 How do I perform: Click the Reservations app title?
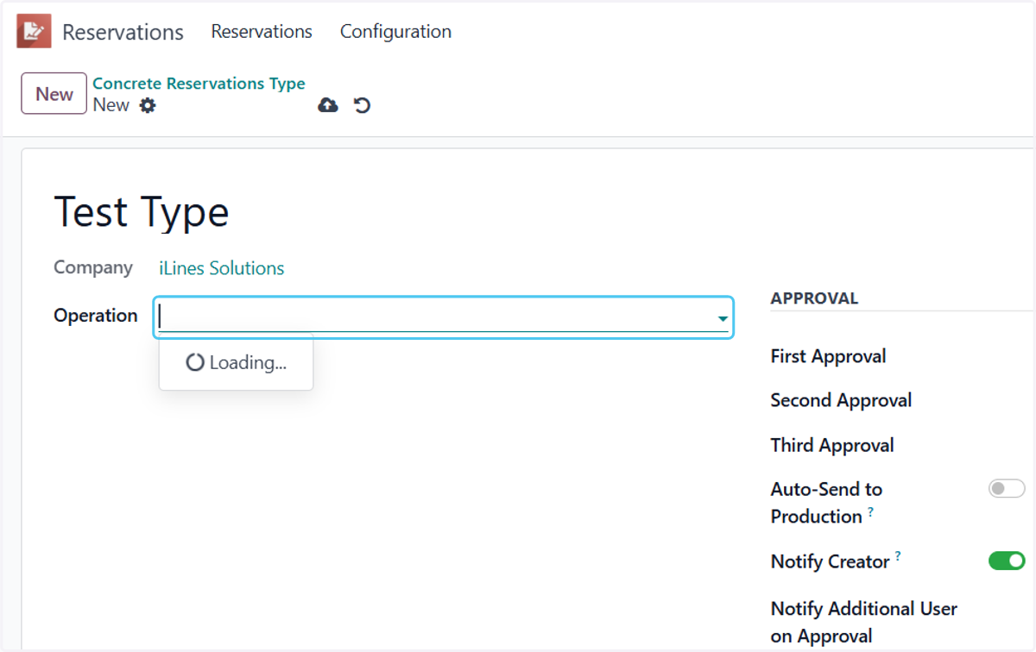(123, 33)
